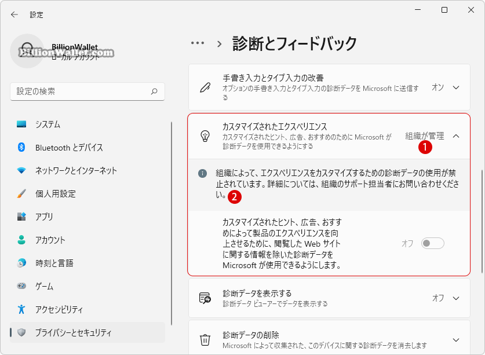
Task: Click the Bluetooth icon in sidebar
Action: tap(21, 147)
